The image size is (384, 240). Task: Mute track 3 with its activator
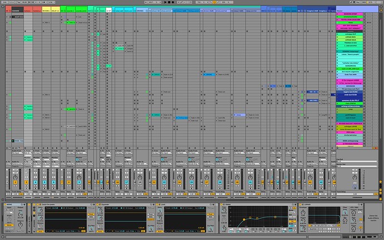coord(26,183)
